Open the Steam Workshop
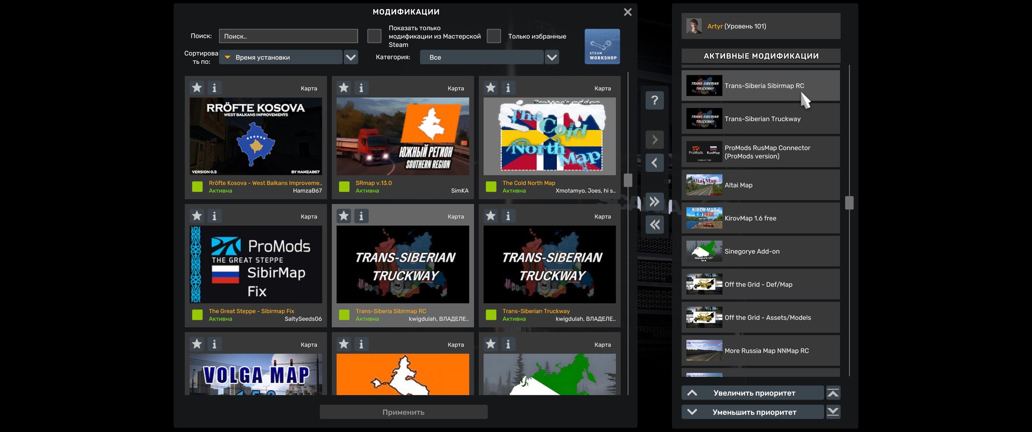This screenshot has height=432, width=1032. (x=602, y=47)
